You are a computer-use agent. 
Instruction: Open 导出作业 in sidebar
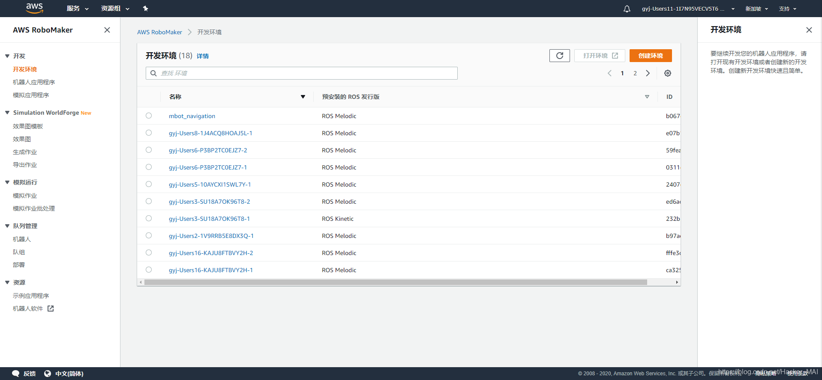pyautogui.click(x=25, y=165)
